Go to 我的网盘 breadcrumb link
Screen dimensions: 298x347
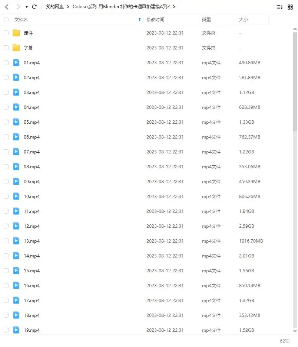click(55, 7)
